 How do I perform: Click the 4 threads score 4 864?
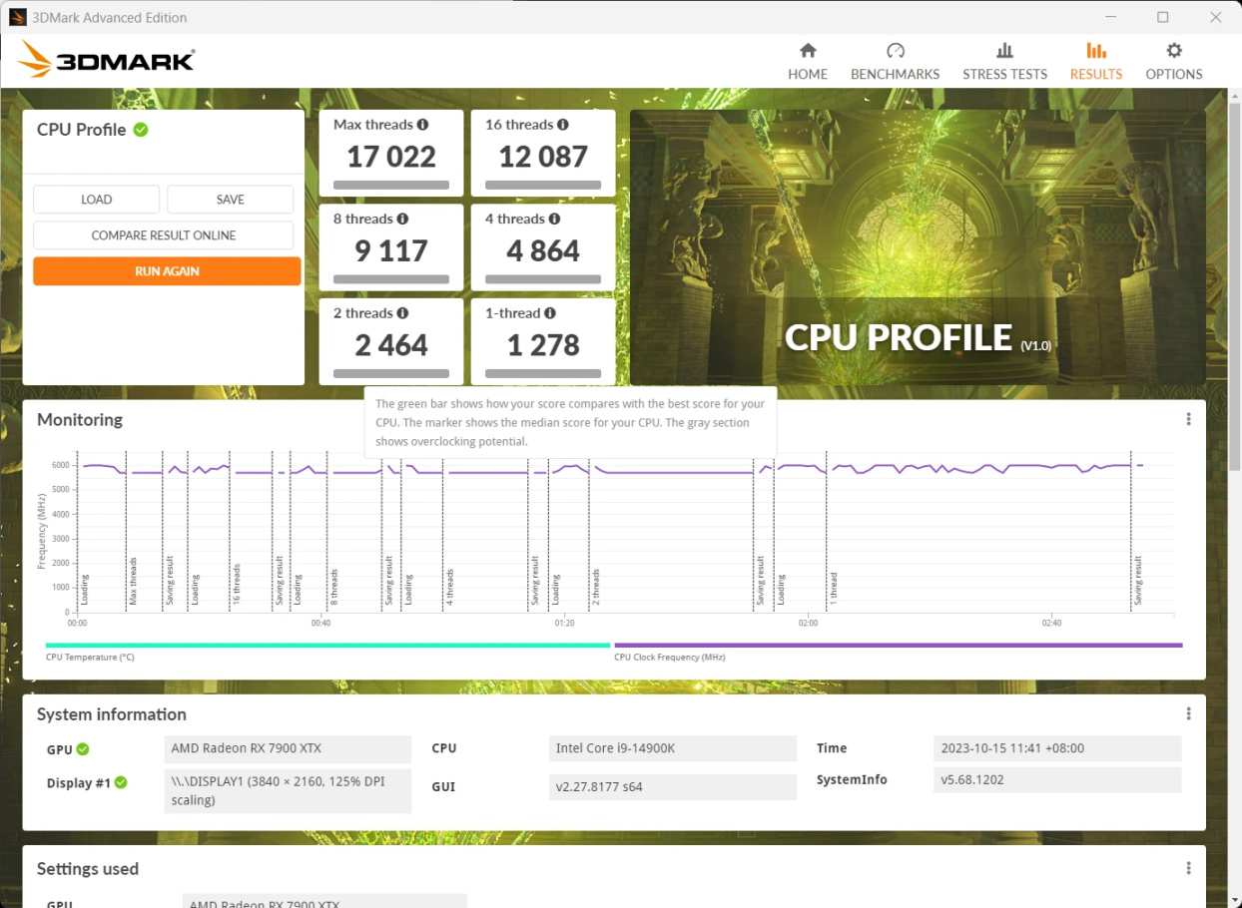coord(543,250)
